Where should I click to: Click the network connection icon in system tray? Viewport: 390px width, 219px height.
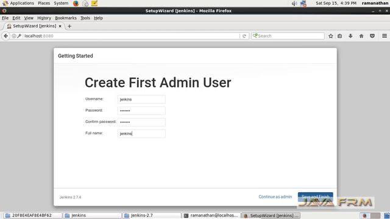click(303, 3)
